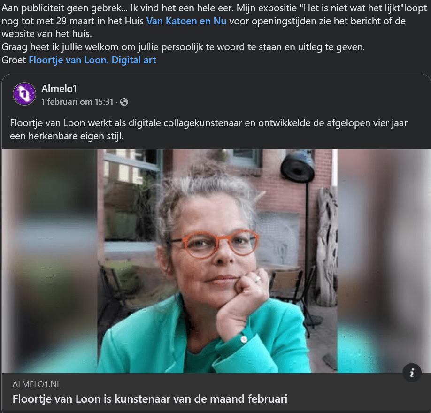The image size is (431, 413).
Task: Open the article headline about kunstenaar van de maand
Action: (150, 399)
